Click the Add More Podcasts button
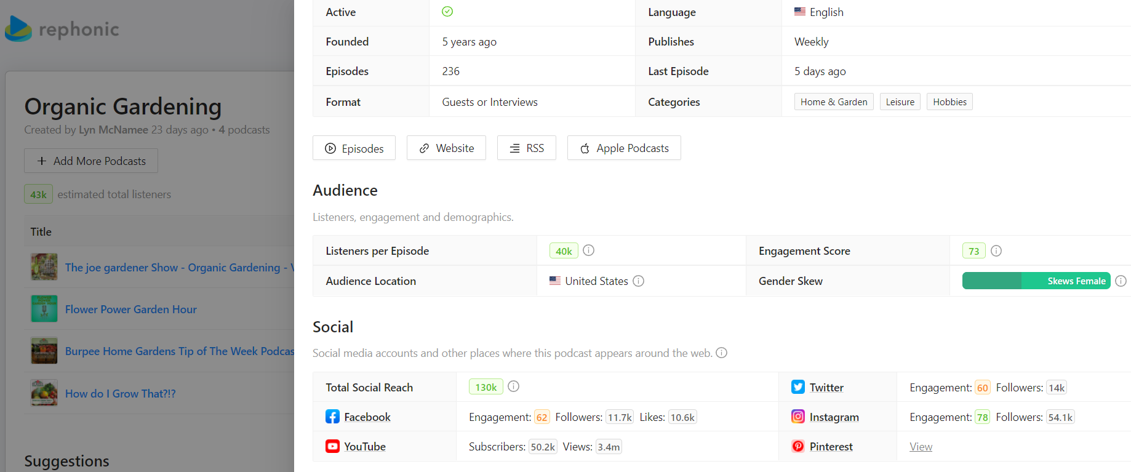 click(91, 161)
